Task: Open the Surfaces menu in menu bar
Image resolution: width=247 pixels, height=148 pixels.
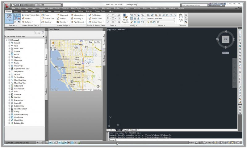Action: (65, 8)
